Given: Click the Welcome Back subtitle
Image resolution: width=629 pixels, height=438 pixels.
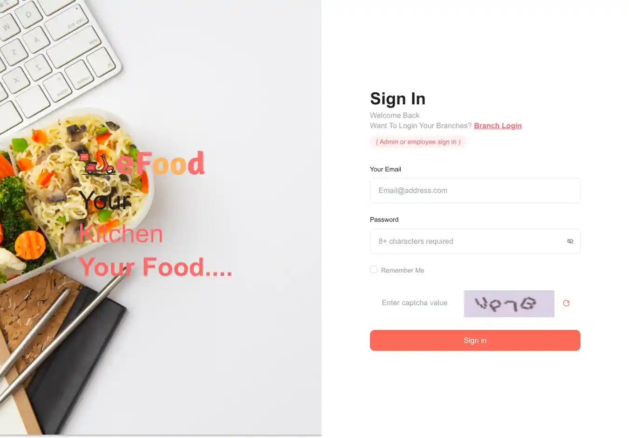Looking at the screenshot, I should click(x=395, y=116).
